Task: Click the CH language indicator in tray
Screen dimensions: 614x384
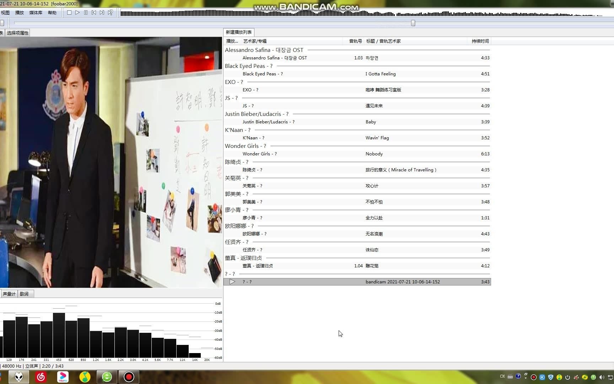Action: (502, 377)
